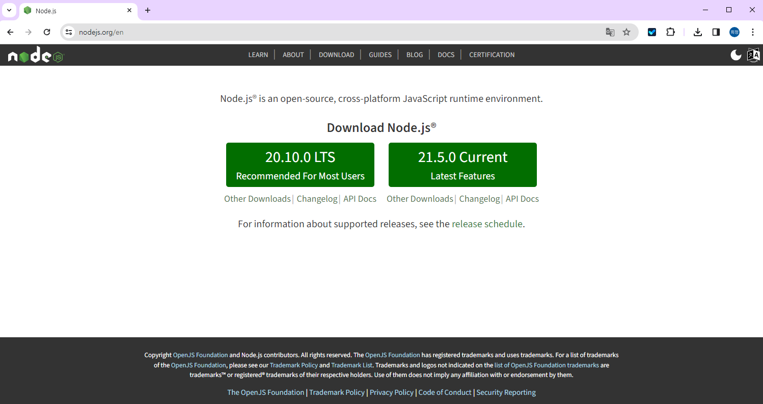The height and width of the screenshot is (404, 763).
Task: Close the Node.js tab
Action: (x=129, y=10)
